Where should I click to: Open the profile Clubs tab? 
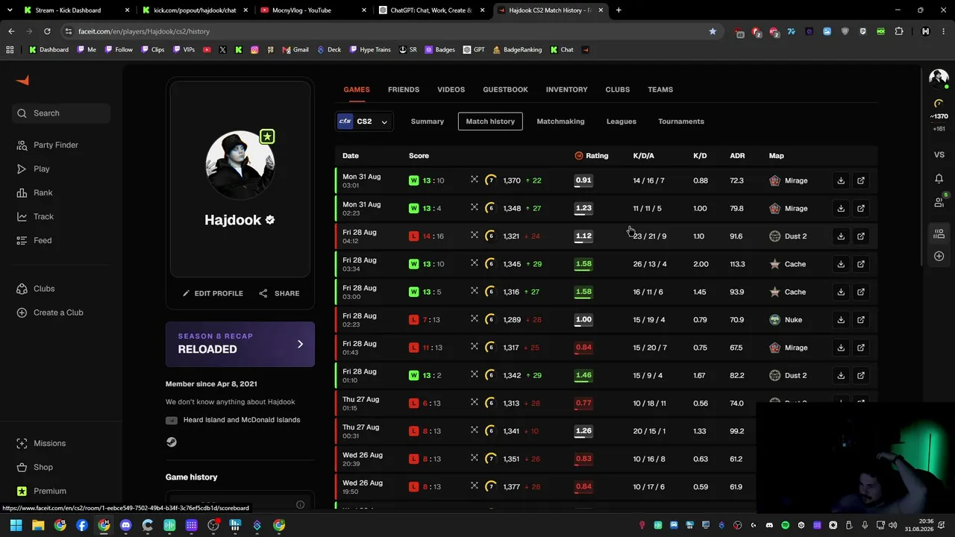(x=618, y=89)
